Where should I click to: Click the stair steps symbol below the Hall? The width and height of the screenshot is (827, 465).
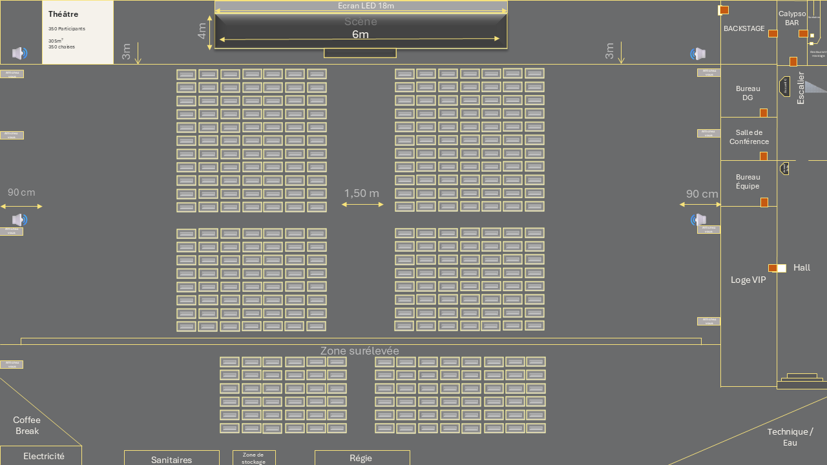tap(801, 380)
